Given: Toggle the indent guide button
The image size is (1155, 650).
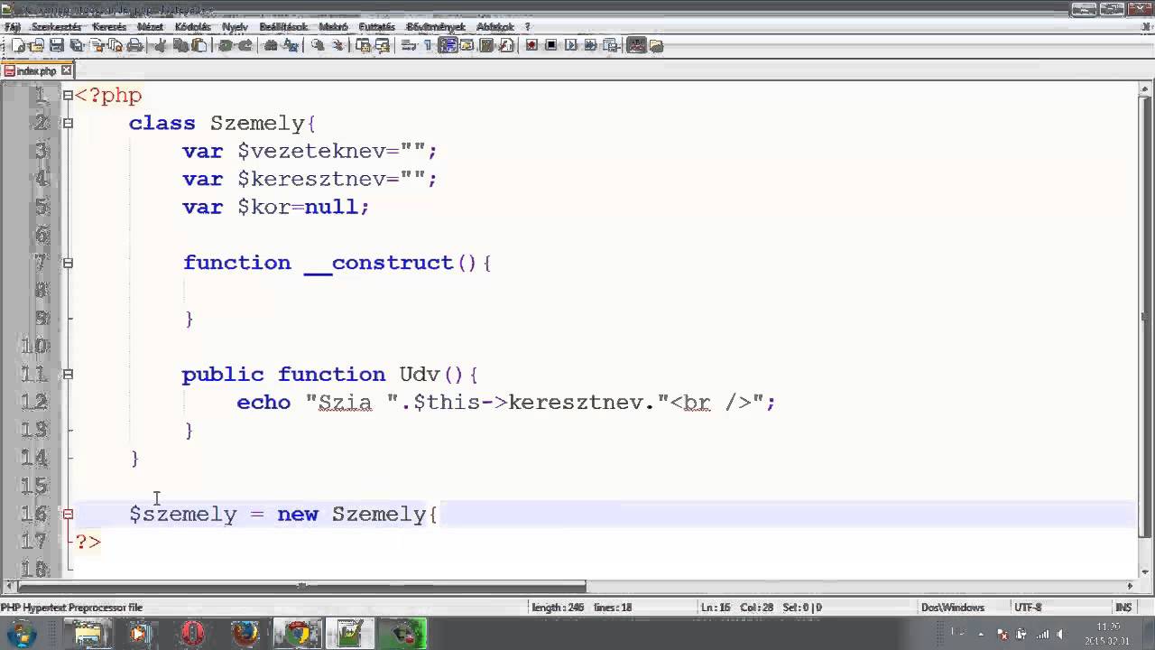Looking at the screenshot, I should point(448,45).
